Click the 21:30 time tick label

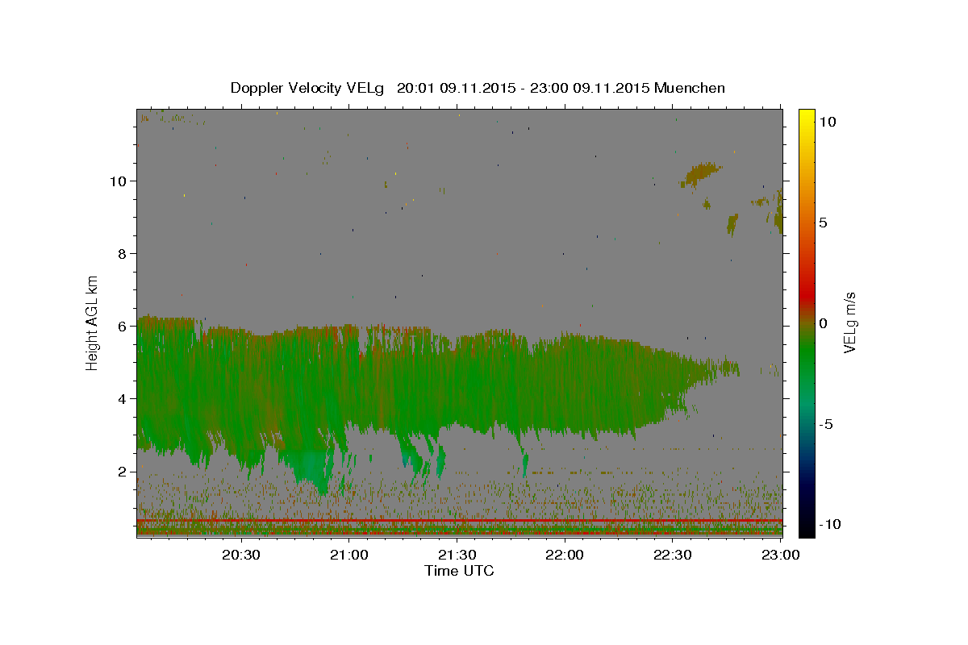(457, 555)
